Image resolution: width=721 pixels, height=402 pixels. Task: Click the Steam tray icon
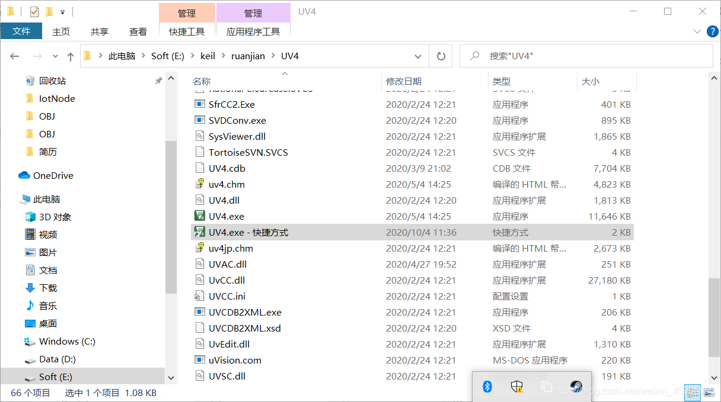(x=576, y=387)
